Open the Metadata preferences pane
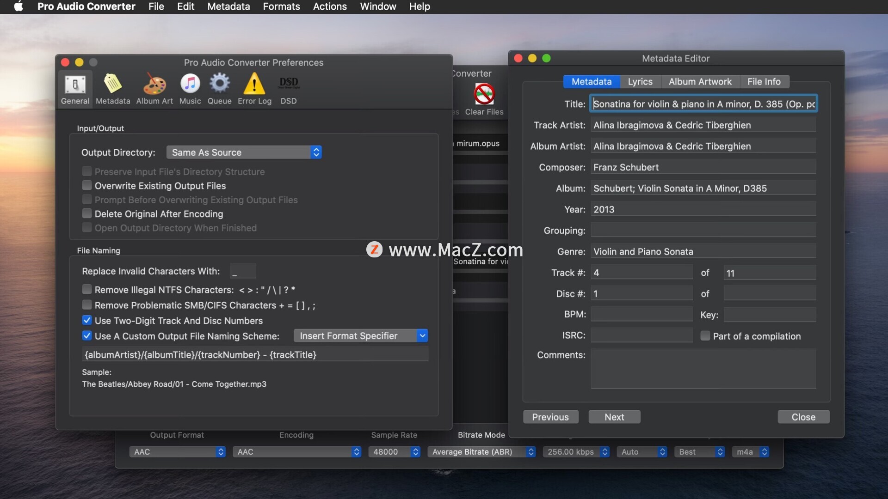 point(113,89)
